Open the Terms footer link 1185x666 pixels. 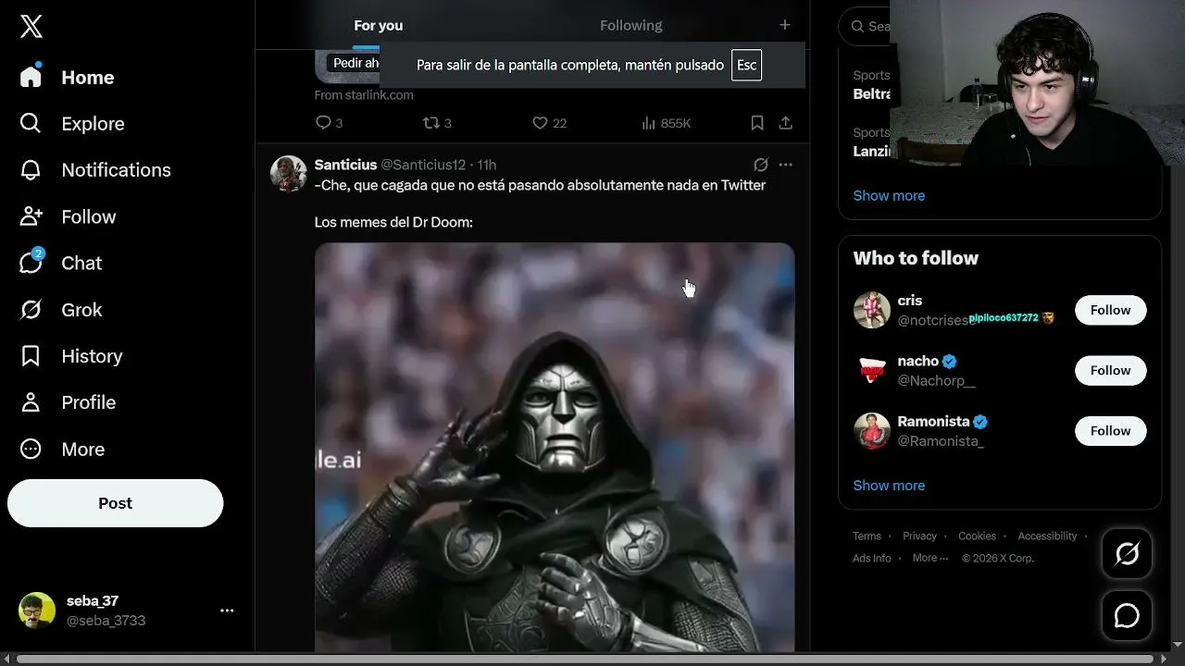tap(867, 536)
